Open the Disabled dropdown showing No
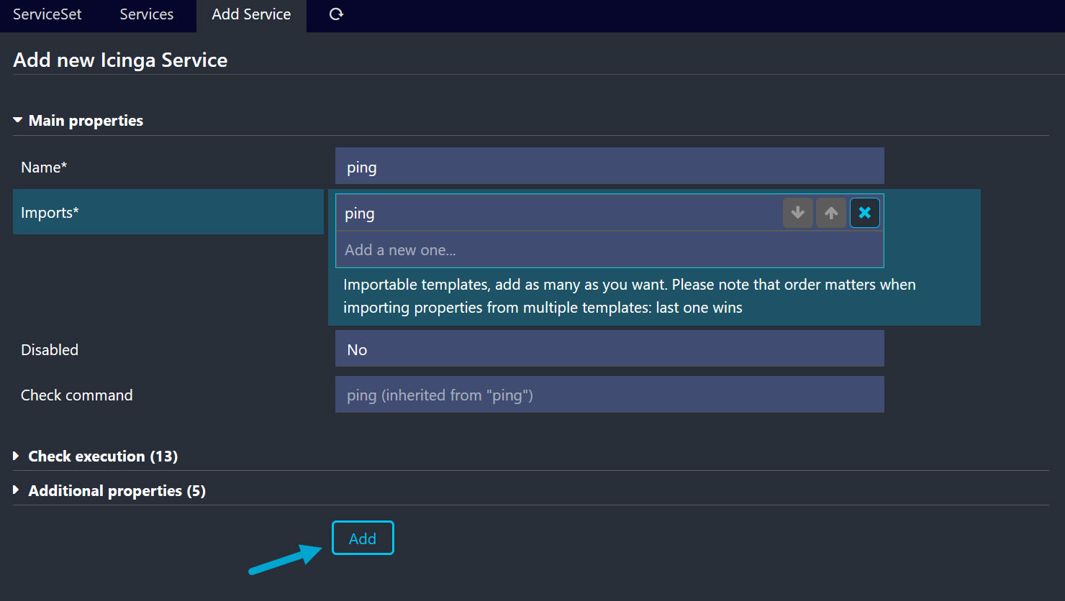This screenshot has height=601, width=1065. coord(609,349)
